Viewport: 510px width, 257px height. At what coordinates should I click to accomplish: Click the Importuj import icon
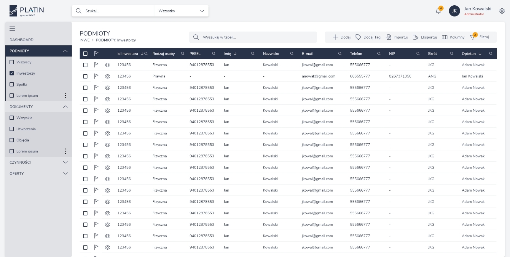[x=388, y=37]
